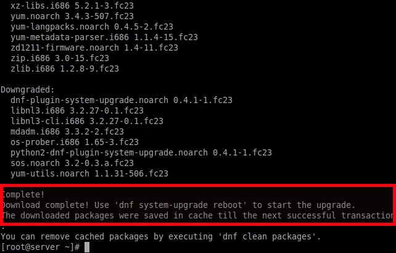This screenshot has height=253, width=396.
Task: Click the [root@server ~]# prompt text
Action: pyautogui.click(x=41, y=247)
